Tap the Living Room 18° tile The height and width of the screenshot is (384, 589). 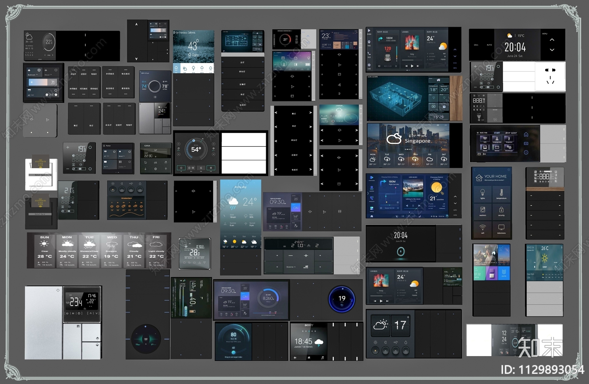[x=433, y=89]
